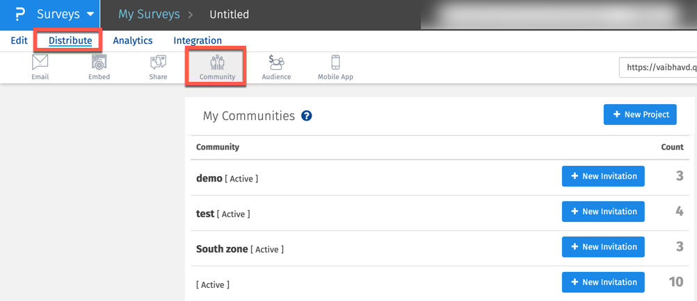697x301 pixels.
Task: Open the Integration tab
Action: pyautogui.click(x=198, y=41)
